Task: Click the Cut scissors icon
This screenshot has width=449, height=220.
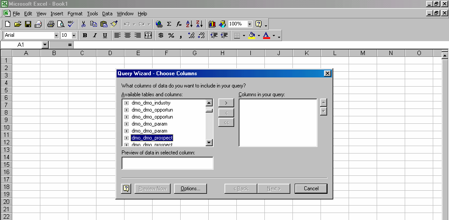Action: (x=84, y=24)
